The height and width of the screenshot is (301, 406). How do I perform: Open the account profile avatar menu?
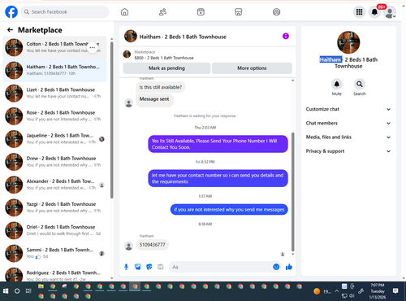390,12
